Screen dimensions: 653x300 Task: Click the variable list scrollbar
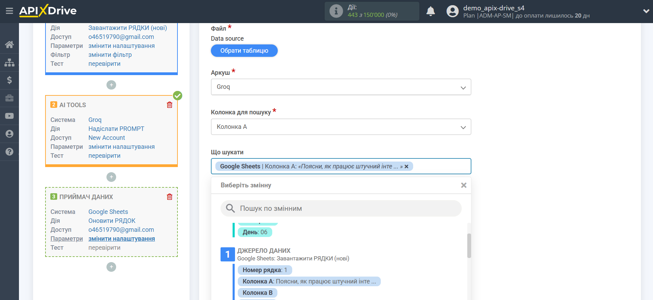(469, 246)
